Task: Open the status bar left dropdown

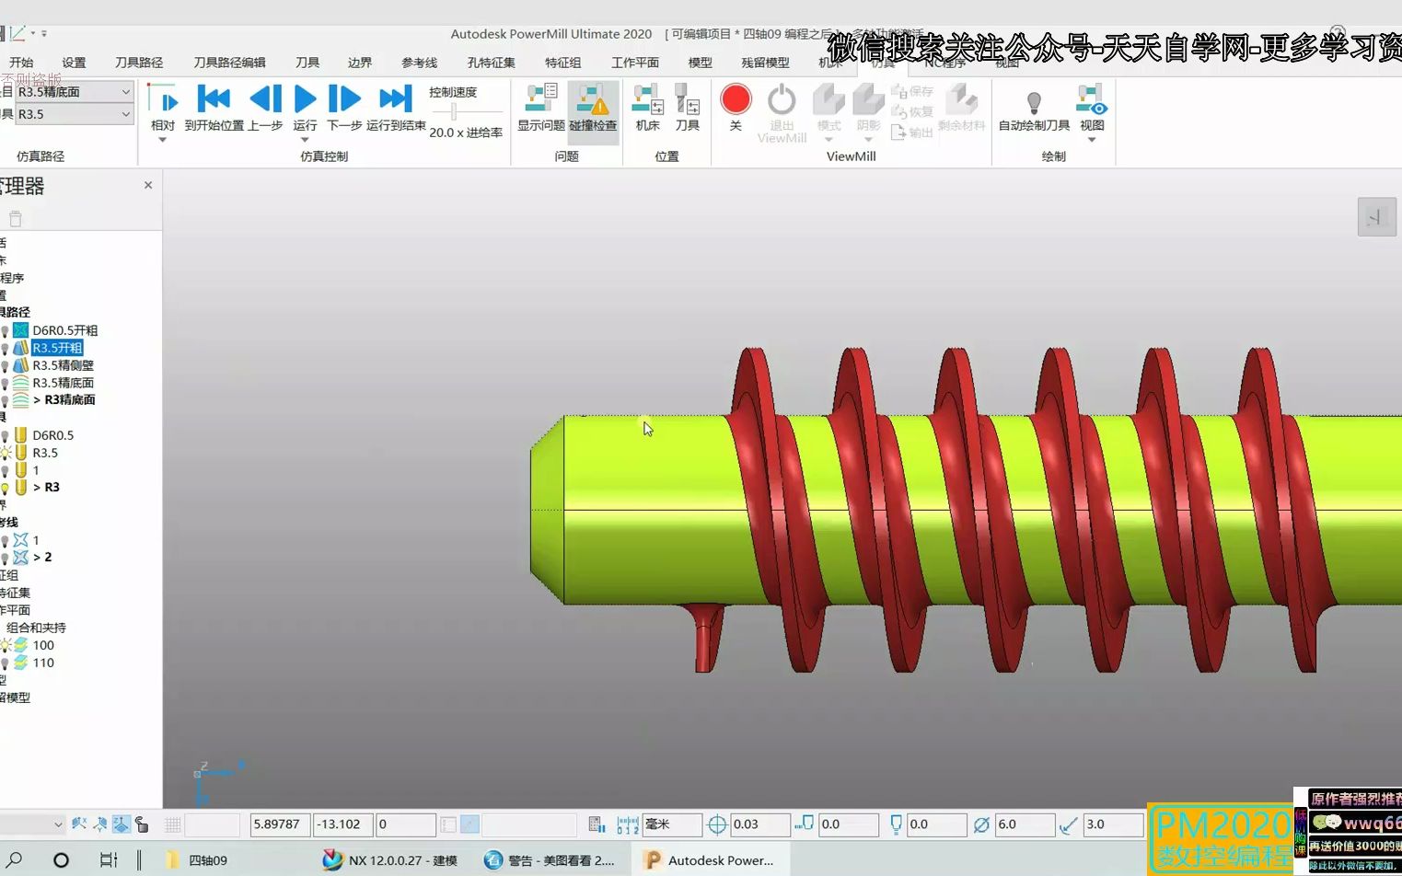Action: [58, 824]
